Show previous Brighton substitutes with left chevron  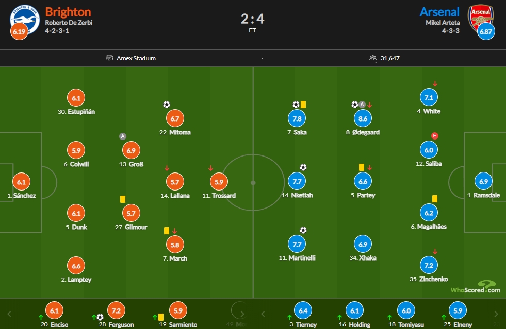9,314
